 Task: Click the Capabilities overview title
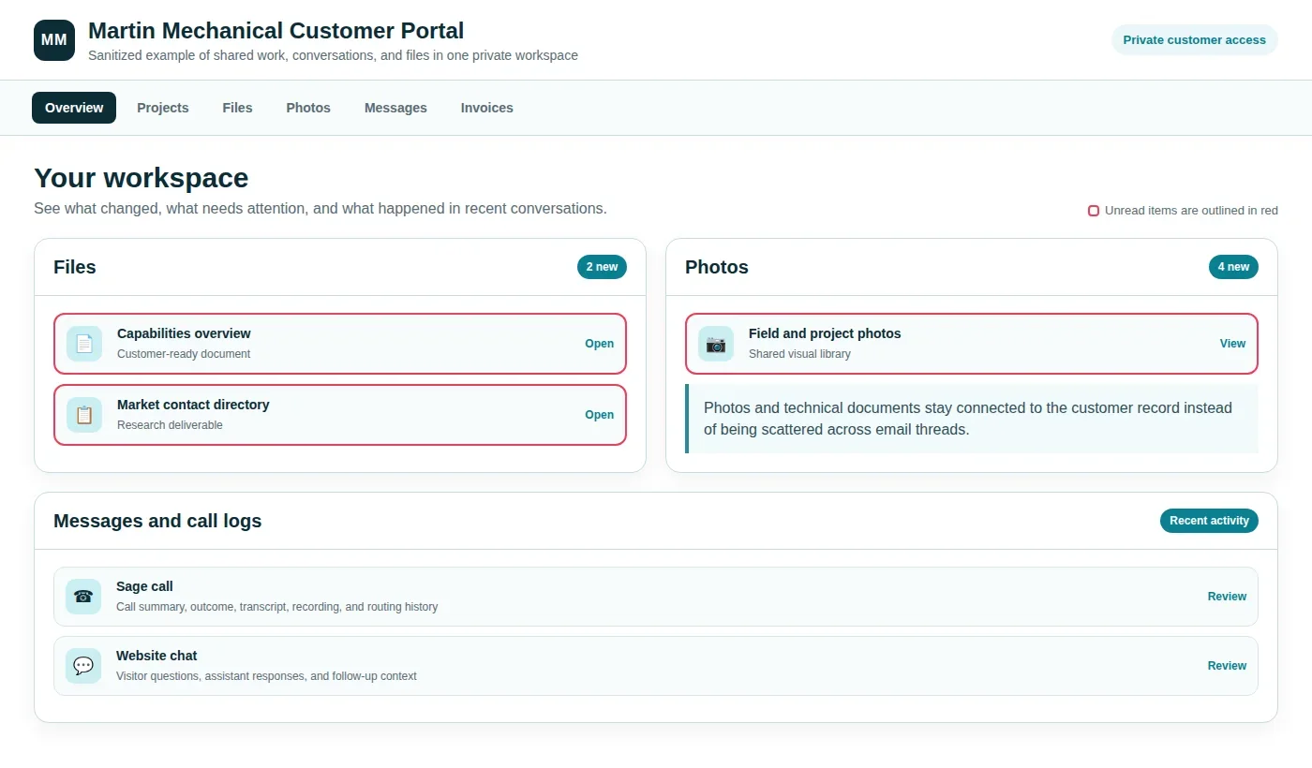point(184,333)
